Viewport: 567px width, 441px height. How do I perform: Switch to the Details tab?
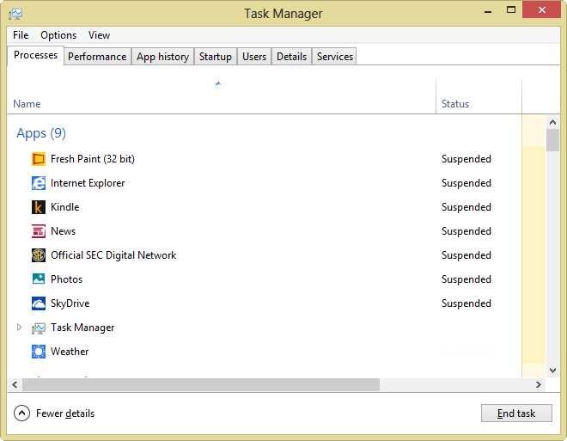(292, 57)
